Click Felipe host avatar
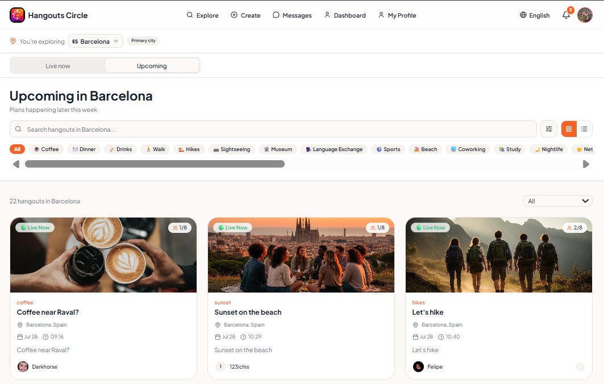The height and width of the screenshot is (384, 604). (x=418, y=366)
